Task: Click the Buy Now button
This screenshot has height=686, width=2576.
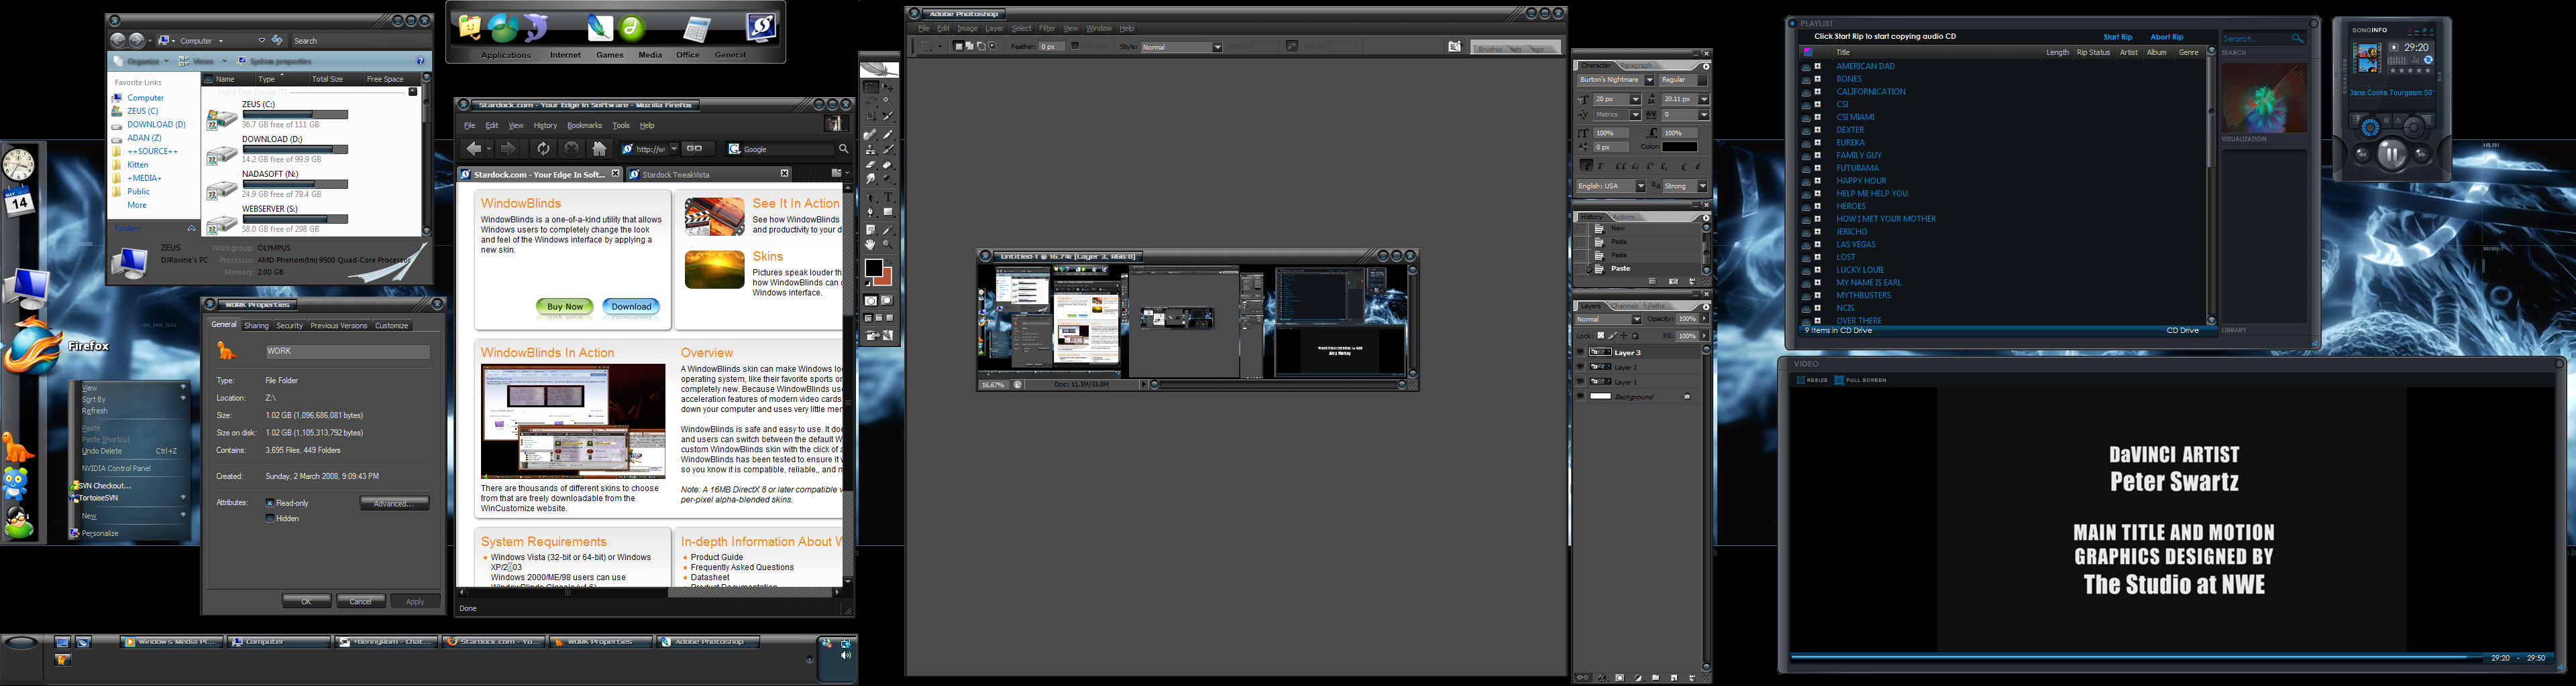Action: click(x=565, y=307)
